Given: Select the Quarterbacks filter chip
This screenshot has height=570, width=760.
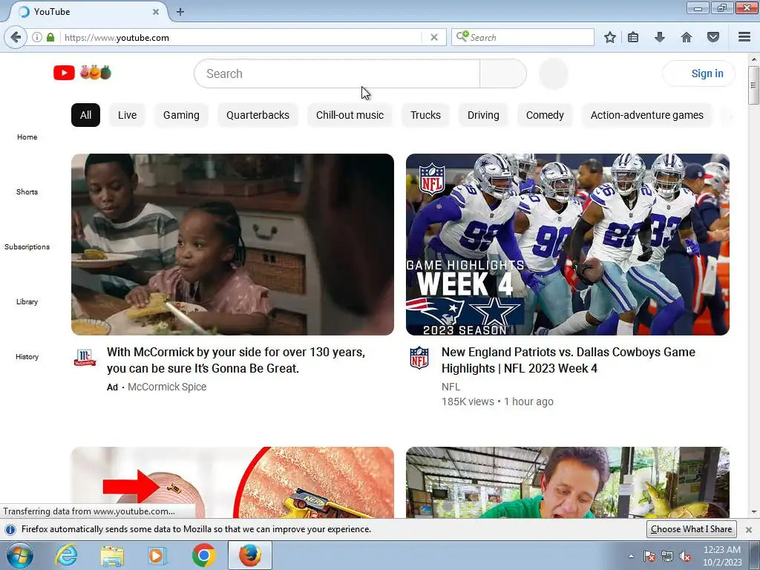Looking at the screenshot, I should click(258, 115).
